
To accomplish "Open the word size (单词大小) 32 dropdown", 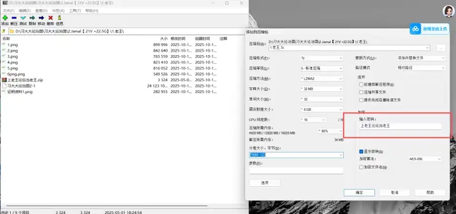I will 322,99.
